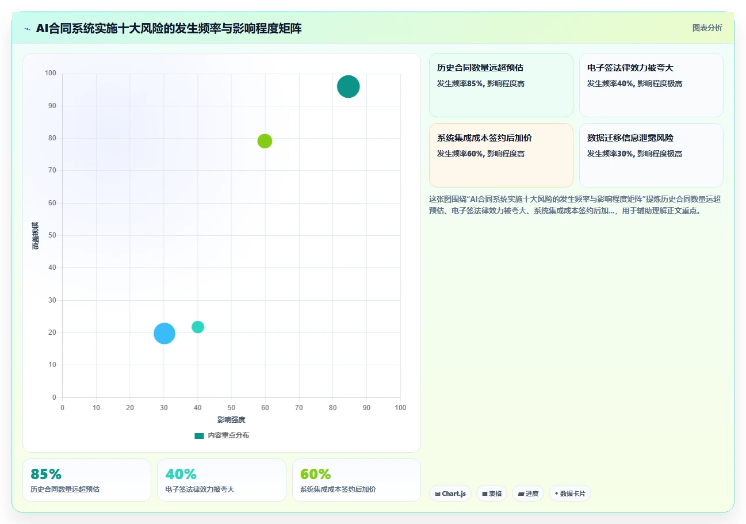Image resolution: width=746 pixels, height=524 pixels.
Task: Click the 覆盖规模 y-axis title
Action: tap(36, 235)
